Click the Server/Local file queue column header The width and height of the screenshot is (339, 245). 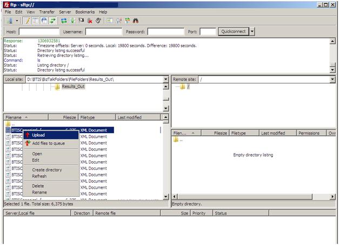tap(37, 213)
